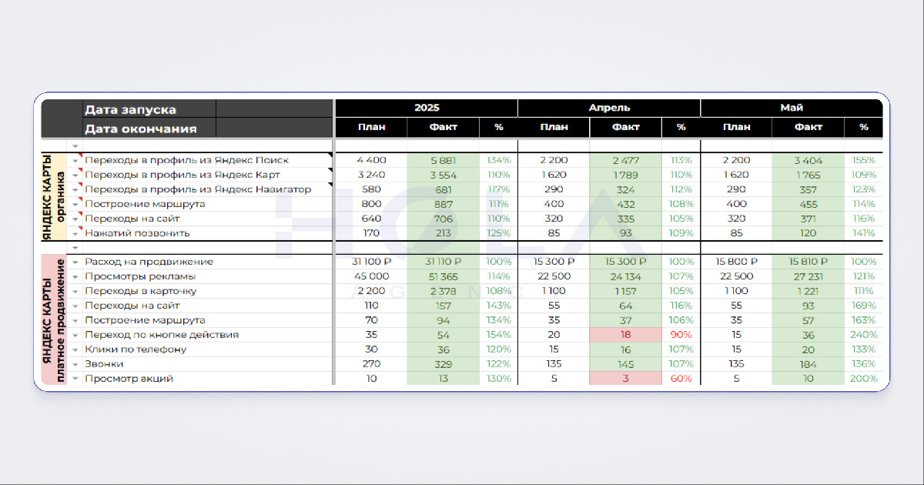Open the dropdown arrow beside Переходы в карточку
This screenshot has height=485, width=924.
pos(75,292)
